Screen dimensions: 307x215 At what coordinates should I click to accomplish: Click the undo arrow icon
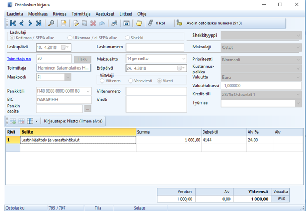point(102,23)
